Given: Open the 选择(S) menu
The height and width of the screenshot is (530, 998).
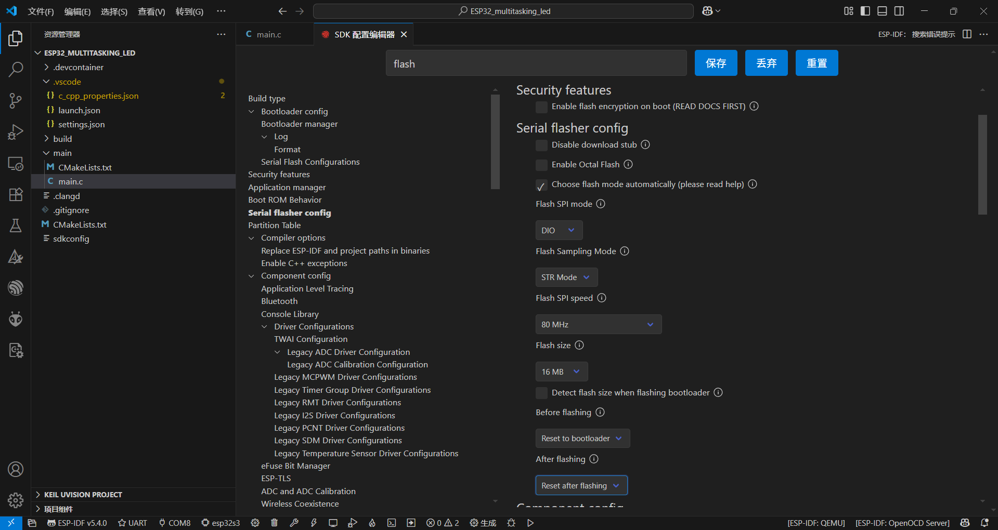Looking at the screenshot, I should coord(114,11).
